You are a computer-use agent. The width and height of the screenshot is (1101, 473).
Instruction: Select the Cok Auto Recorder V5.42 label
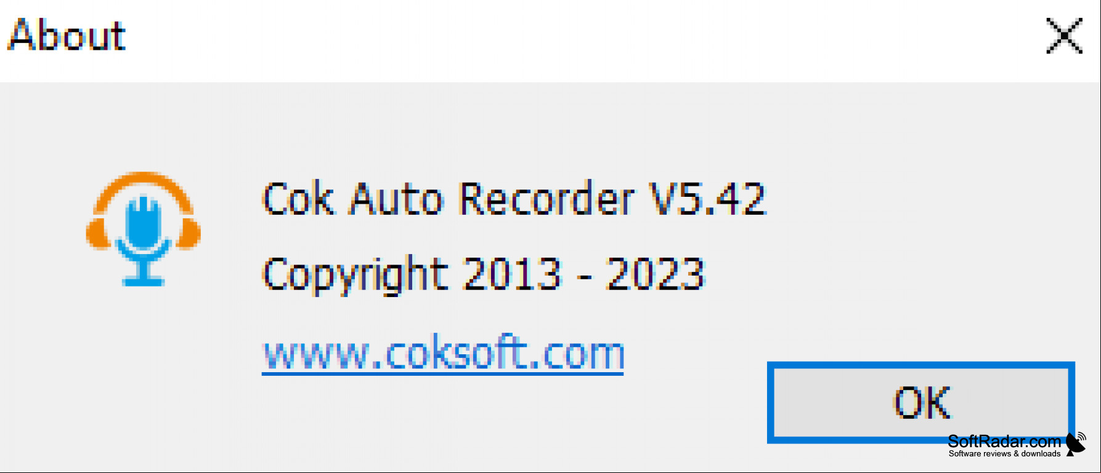click(514, 199)
